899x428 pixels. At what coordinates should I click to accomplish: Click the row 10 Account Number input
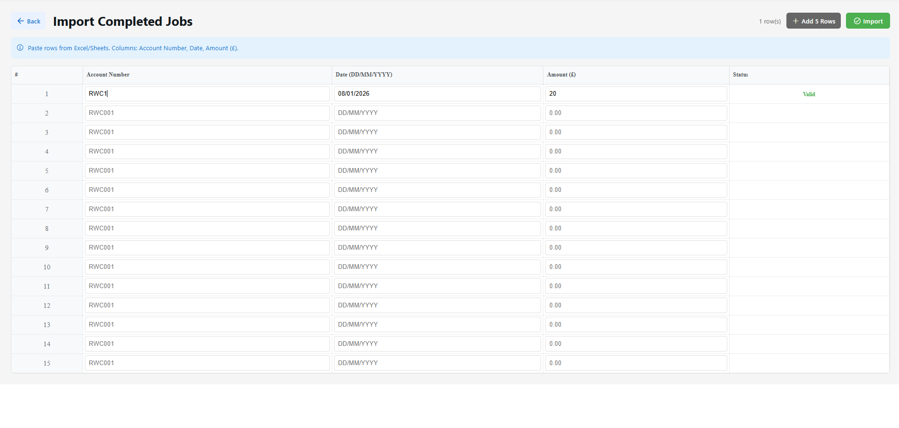click(x=207, y=267)
